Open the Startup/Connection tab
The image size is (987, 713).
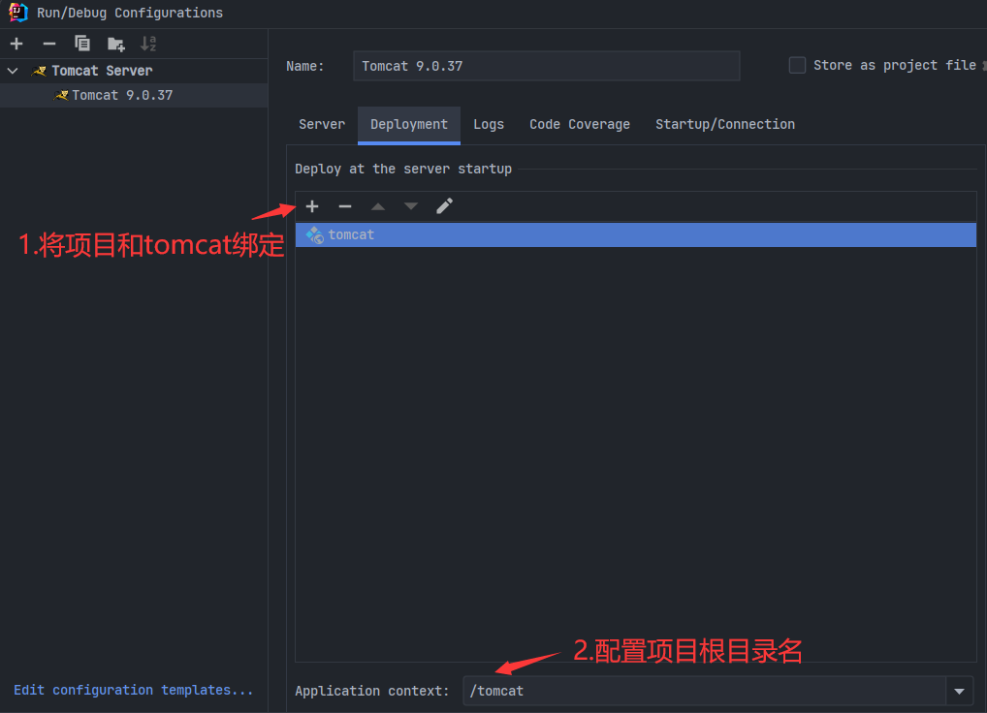[x=725, y=125]
